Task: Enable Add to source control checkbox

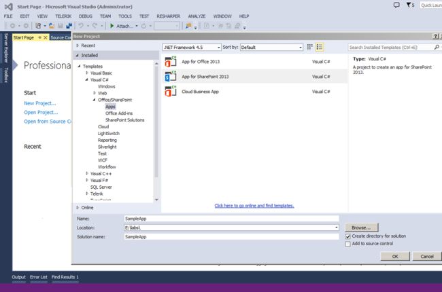Action: pyautogui.click(x=348, y=244)
